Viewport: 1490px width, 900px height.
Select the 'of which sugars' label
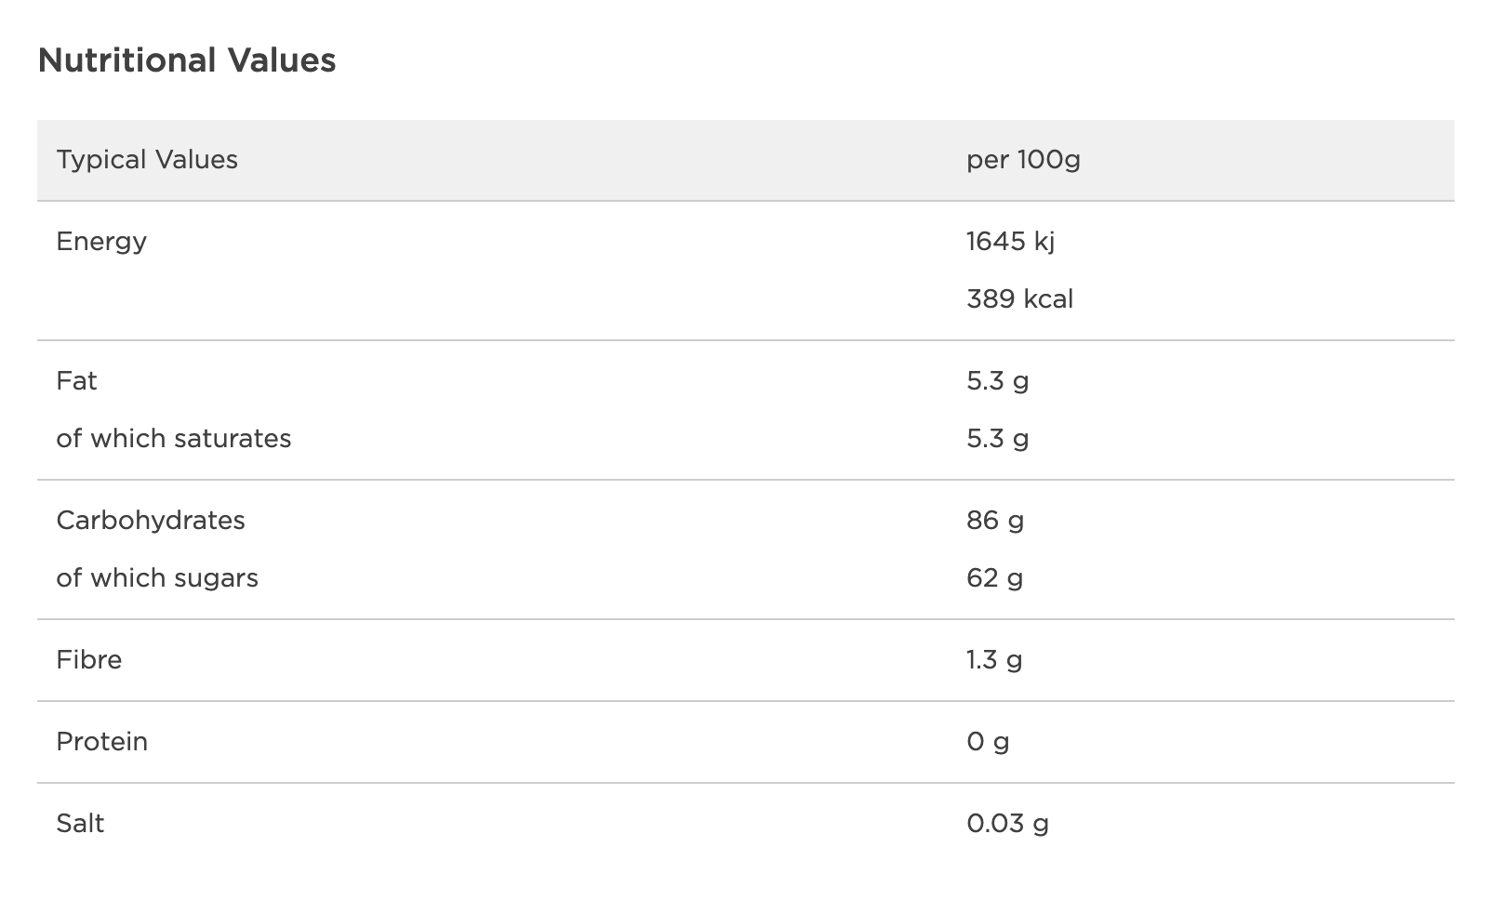(x=157, y=578)
